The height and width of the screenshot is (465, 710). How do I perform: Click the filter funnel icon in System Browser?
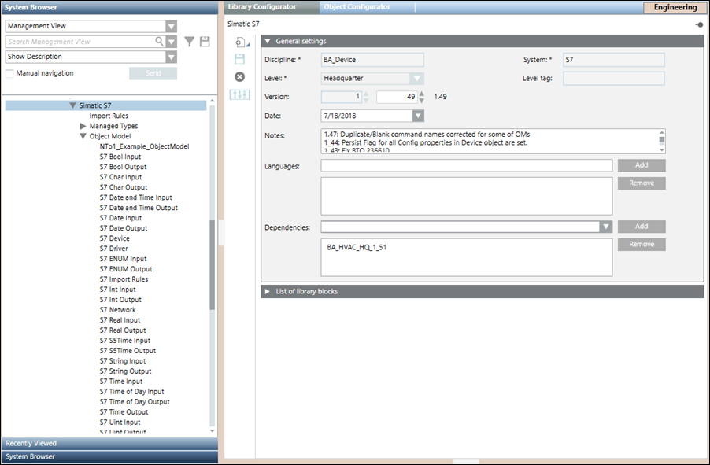[189, 42]
